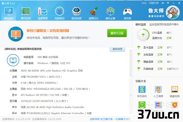183x122 pixels.
Task: Open the green WiFi function icon
Action: [x=142, y=105]
